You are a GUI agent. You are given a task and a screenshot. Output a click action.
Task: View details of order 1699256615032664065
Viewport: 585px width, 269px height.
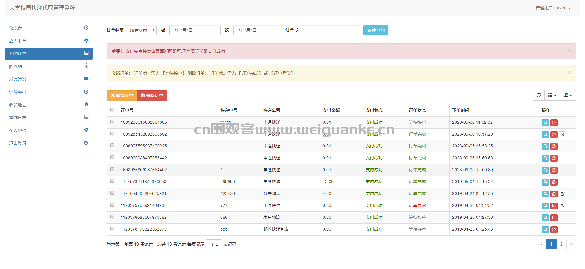[545, 122]
